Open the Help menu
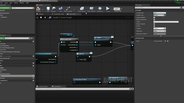Image resolution: width=184 pixels, height=103 pixels. tap(27, 3)
